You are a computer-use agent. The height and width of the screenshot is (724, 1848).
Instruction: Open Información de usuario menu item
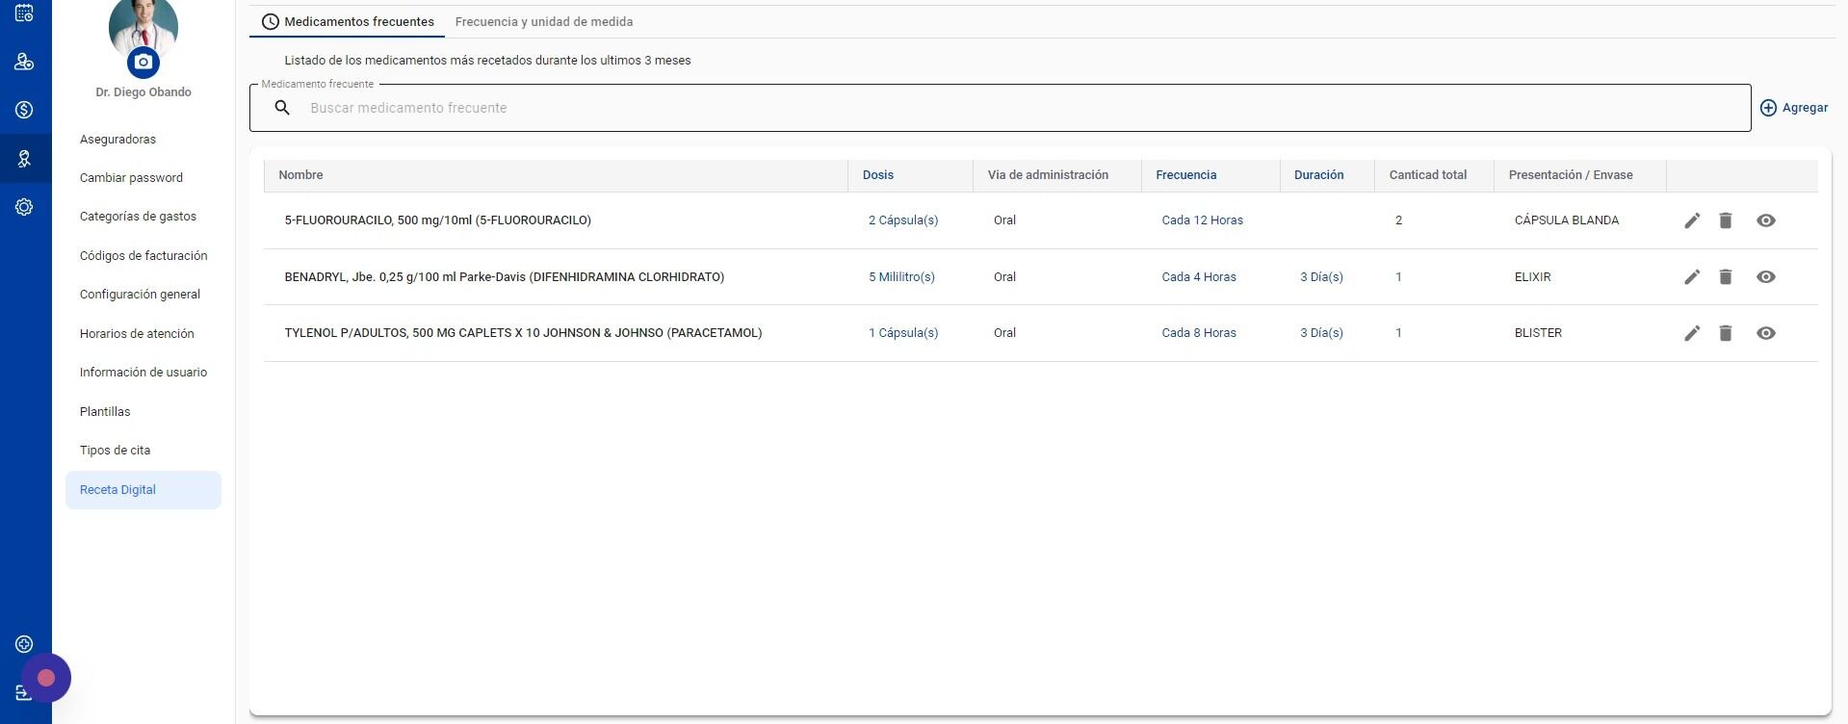(x=143, y=373)
